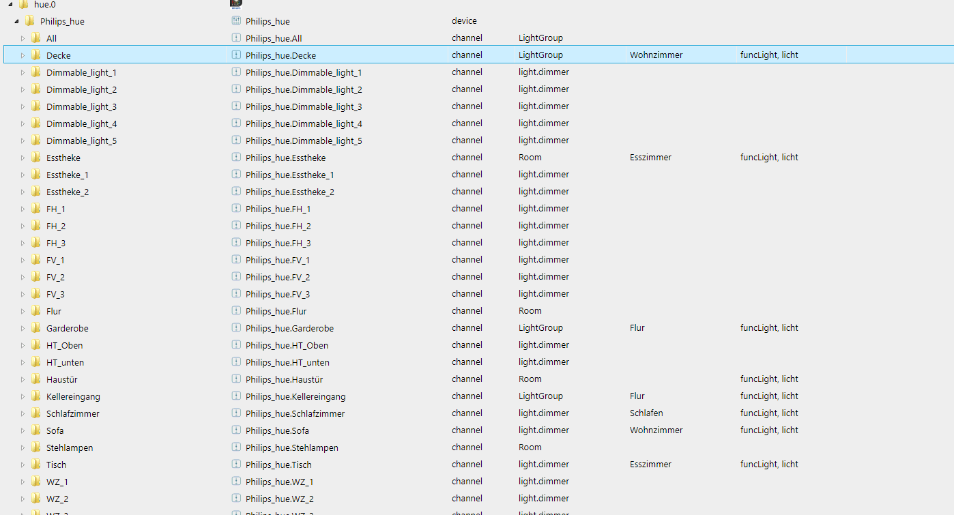Click the Philips_hue.Sofa name cell
Image resolution: width=954 pixels, height=515 pixels.
277,430
